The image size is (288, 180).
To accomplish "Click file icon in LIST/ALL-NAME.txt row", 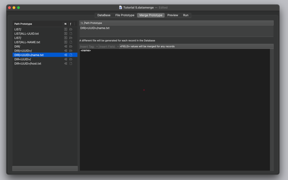I will pos(71,42).
